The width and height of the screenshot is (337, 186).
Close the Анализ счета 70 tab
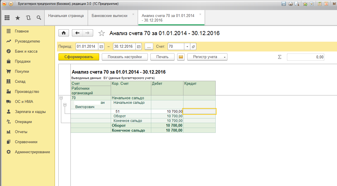200,14
